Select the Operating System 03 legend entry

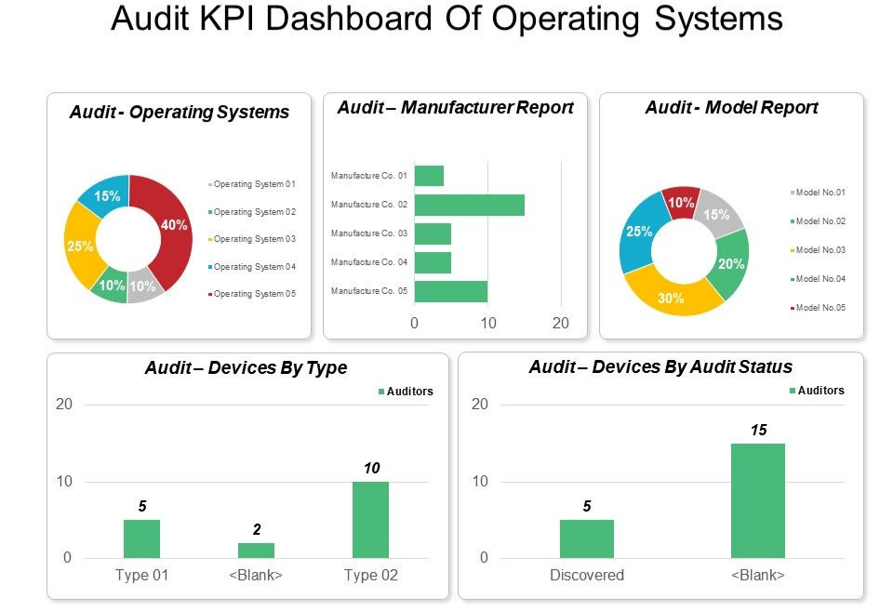pos(253,239)
